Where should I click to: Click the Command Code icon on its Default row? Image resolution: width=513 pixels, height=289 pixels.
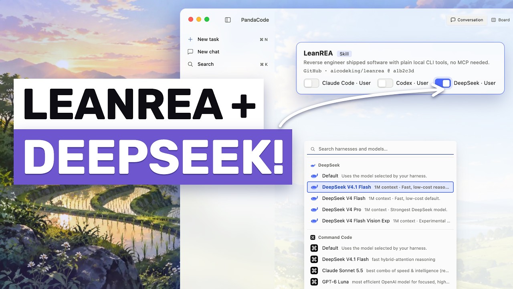tap(314, 248)
